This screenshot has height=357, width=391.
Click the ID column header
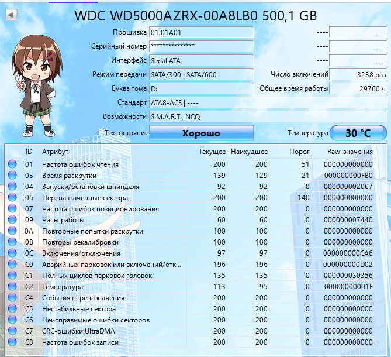[29, 152]
